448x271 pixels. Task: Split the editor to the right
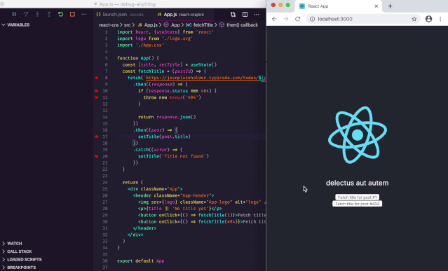245,15
